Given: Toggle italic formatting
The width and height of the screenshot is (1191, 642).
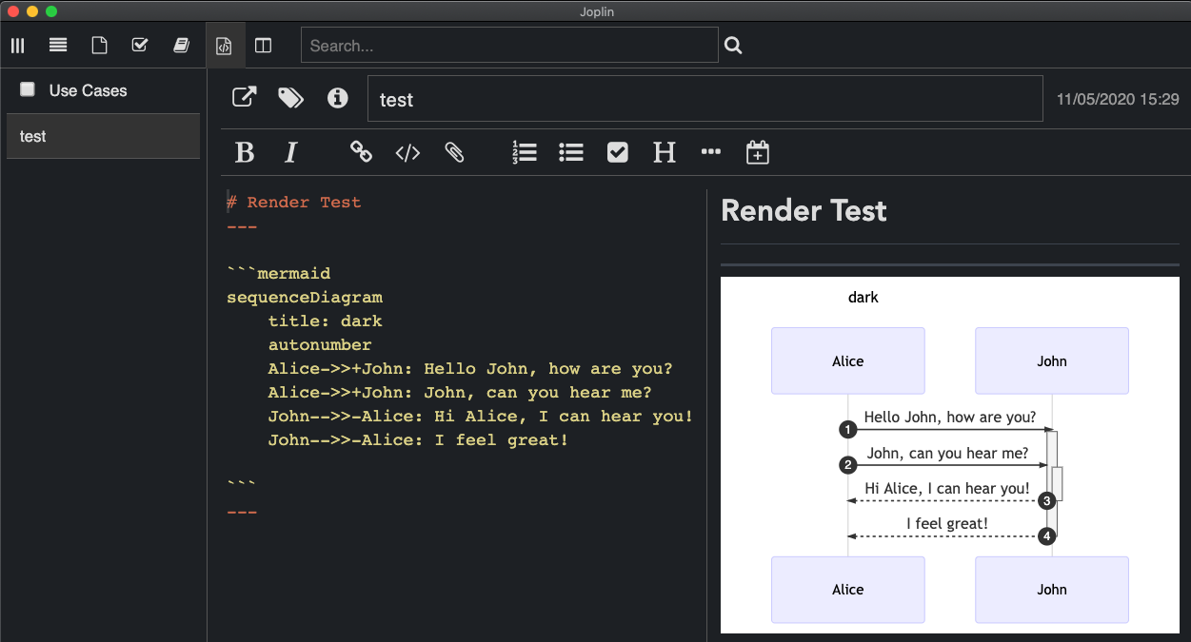Looking at the screenshot, I should coord(291,152).
